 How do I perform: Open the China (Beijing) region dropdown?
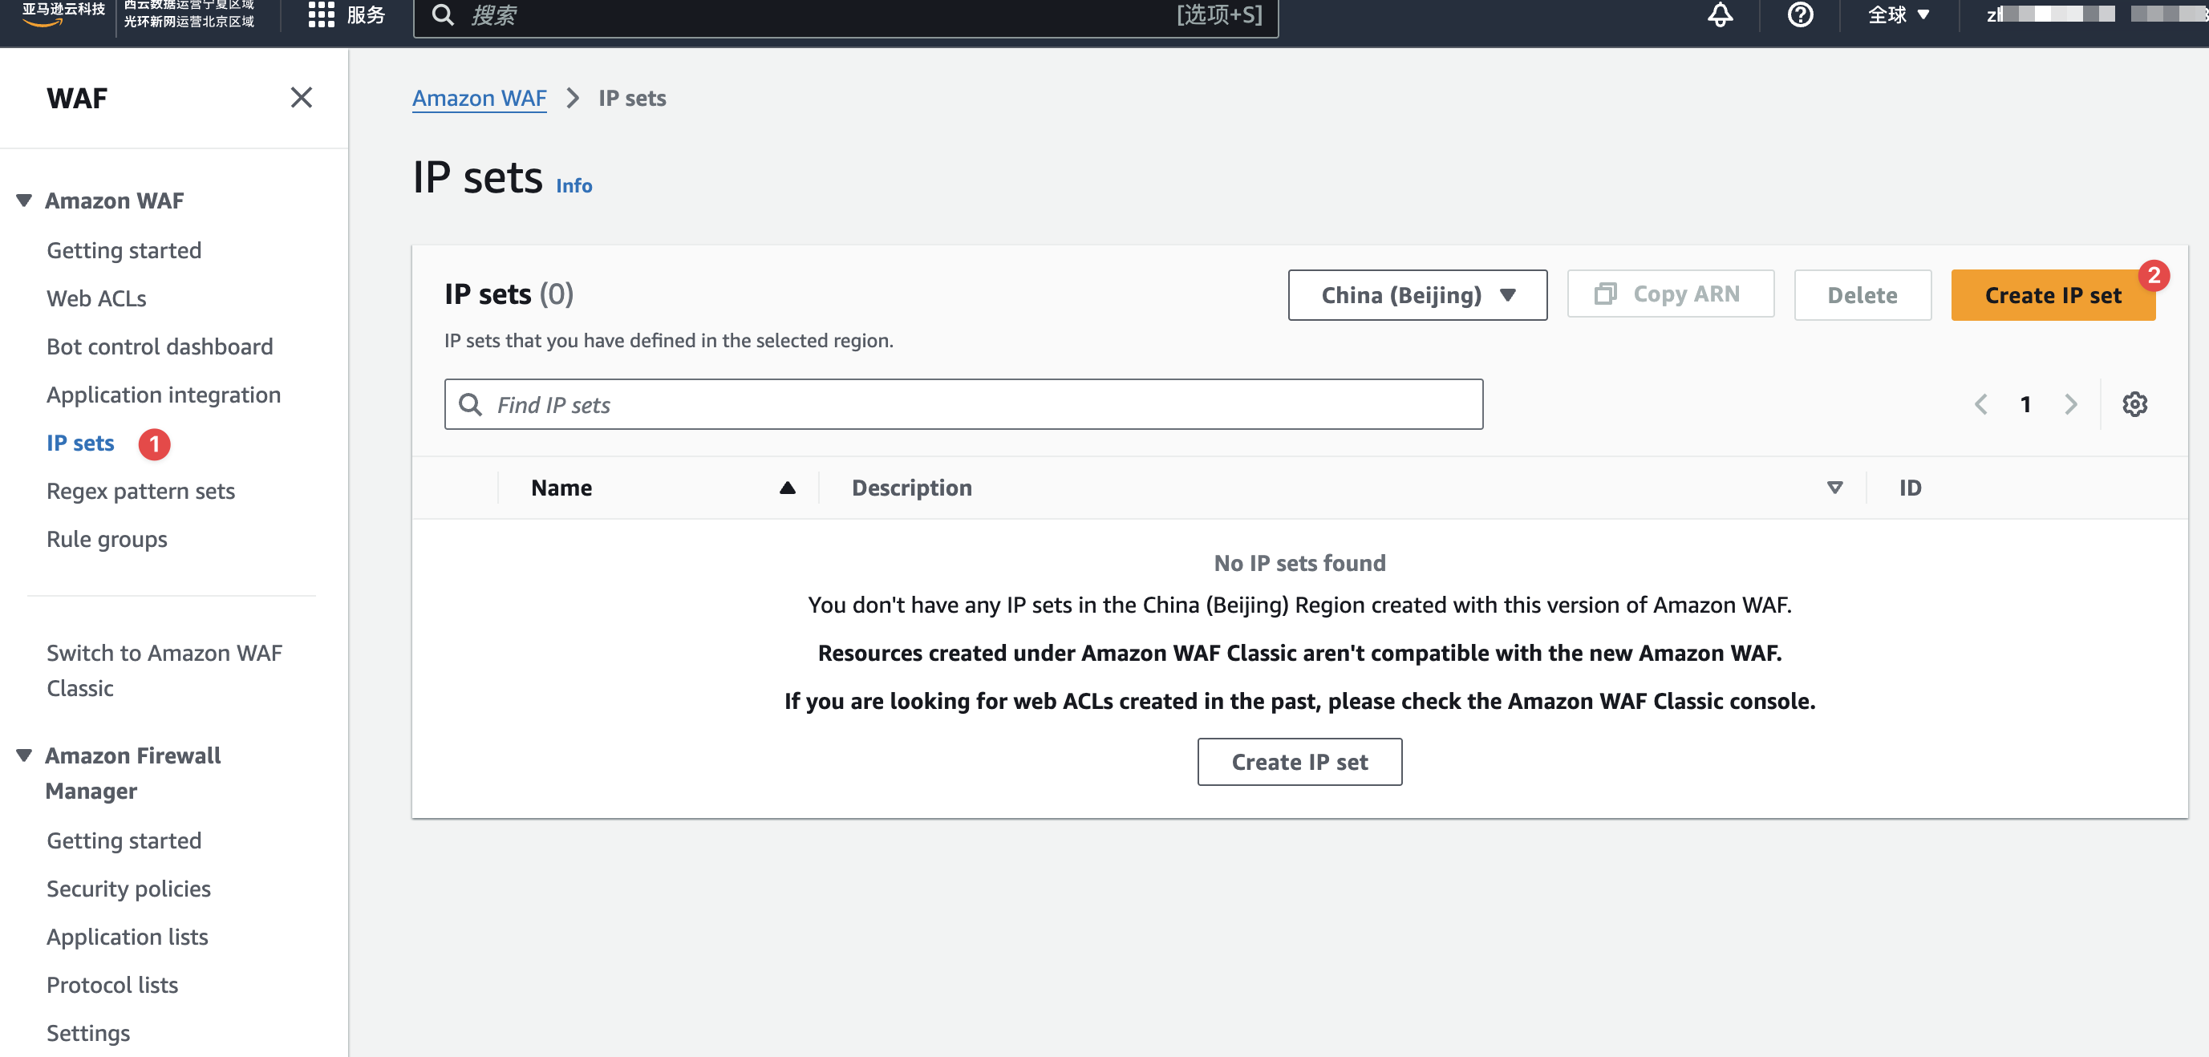coord(1417,295)
